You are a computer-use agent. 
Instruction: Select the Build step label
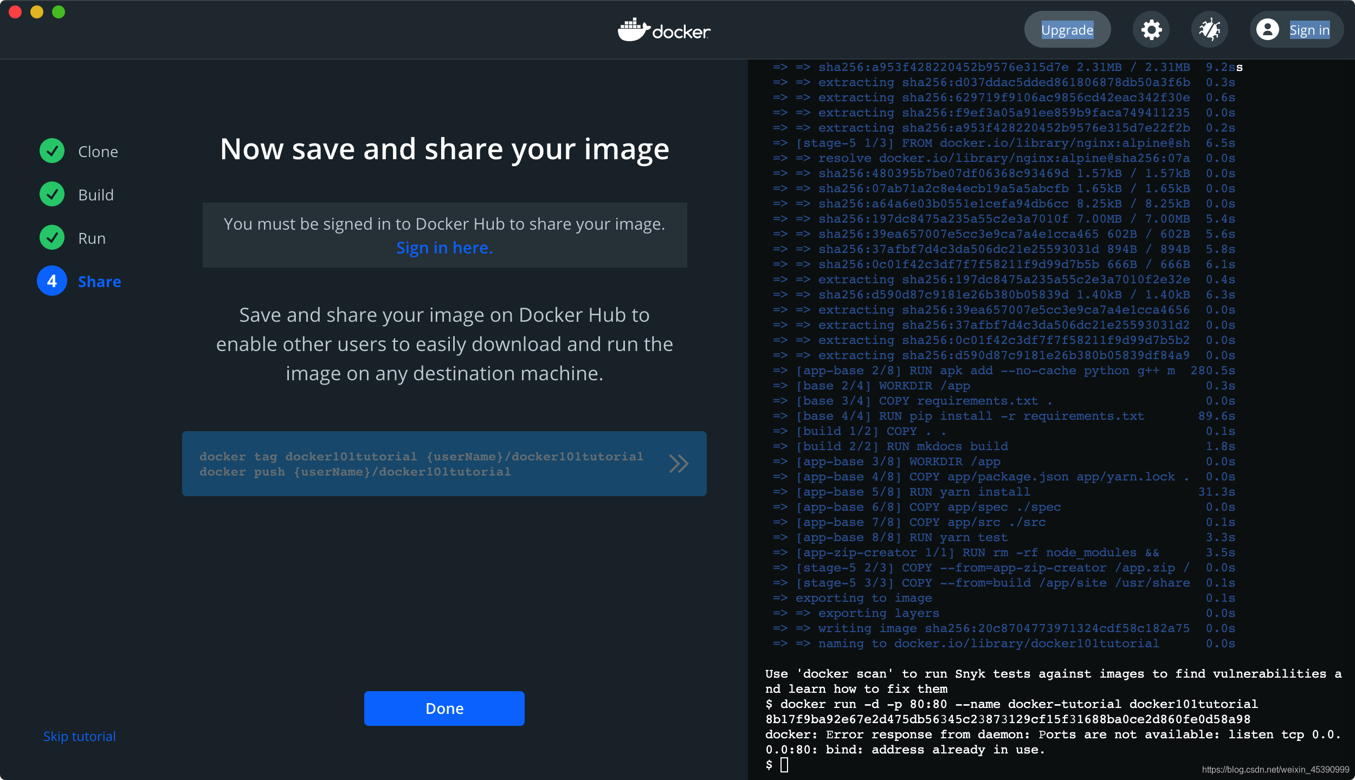96,195
